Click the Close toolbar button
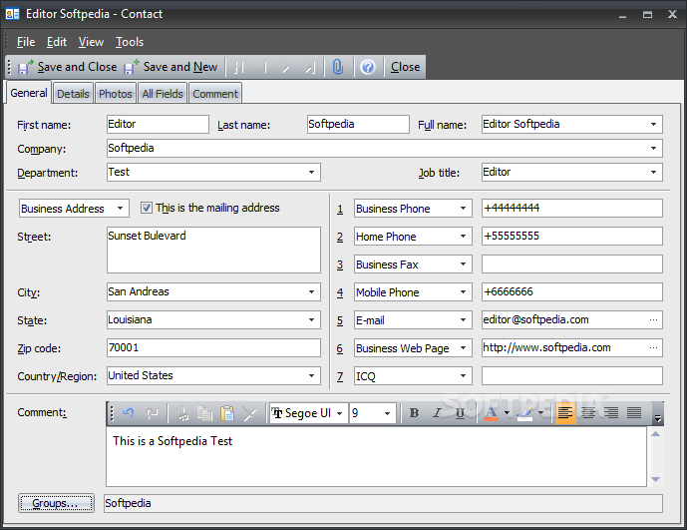 [405, 67]
